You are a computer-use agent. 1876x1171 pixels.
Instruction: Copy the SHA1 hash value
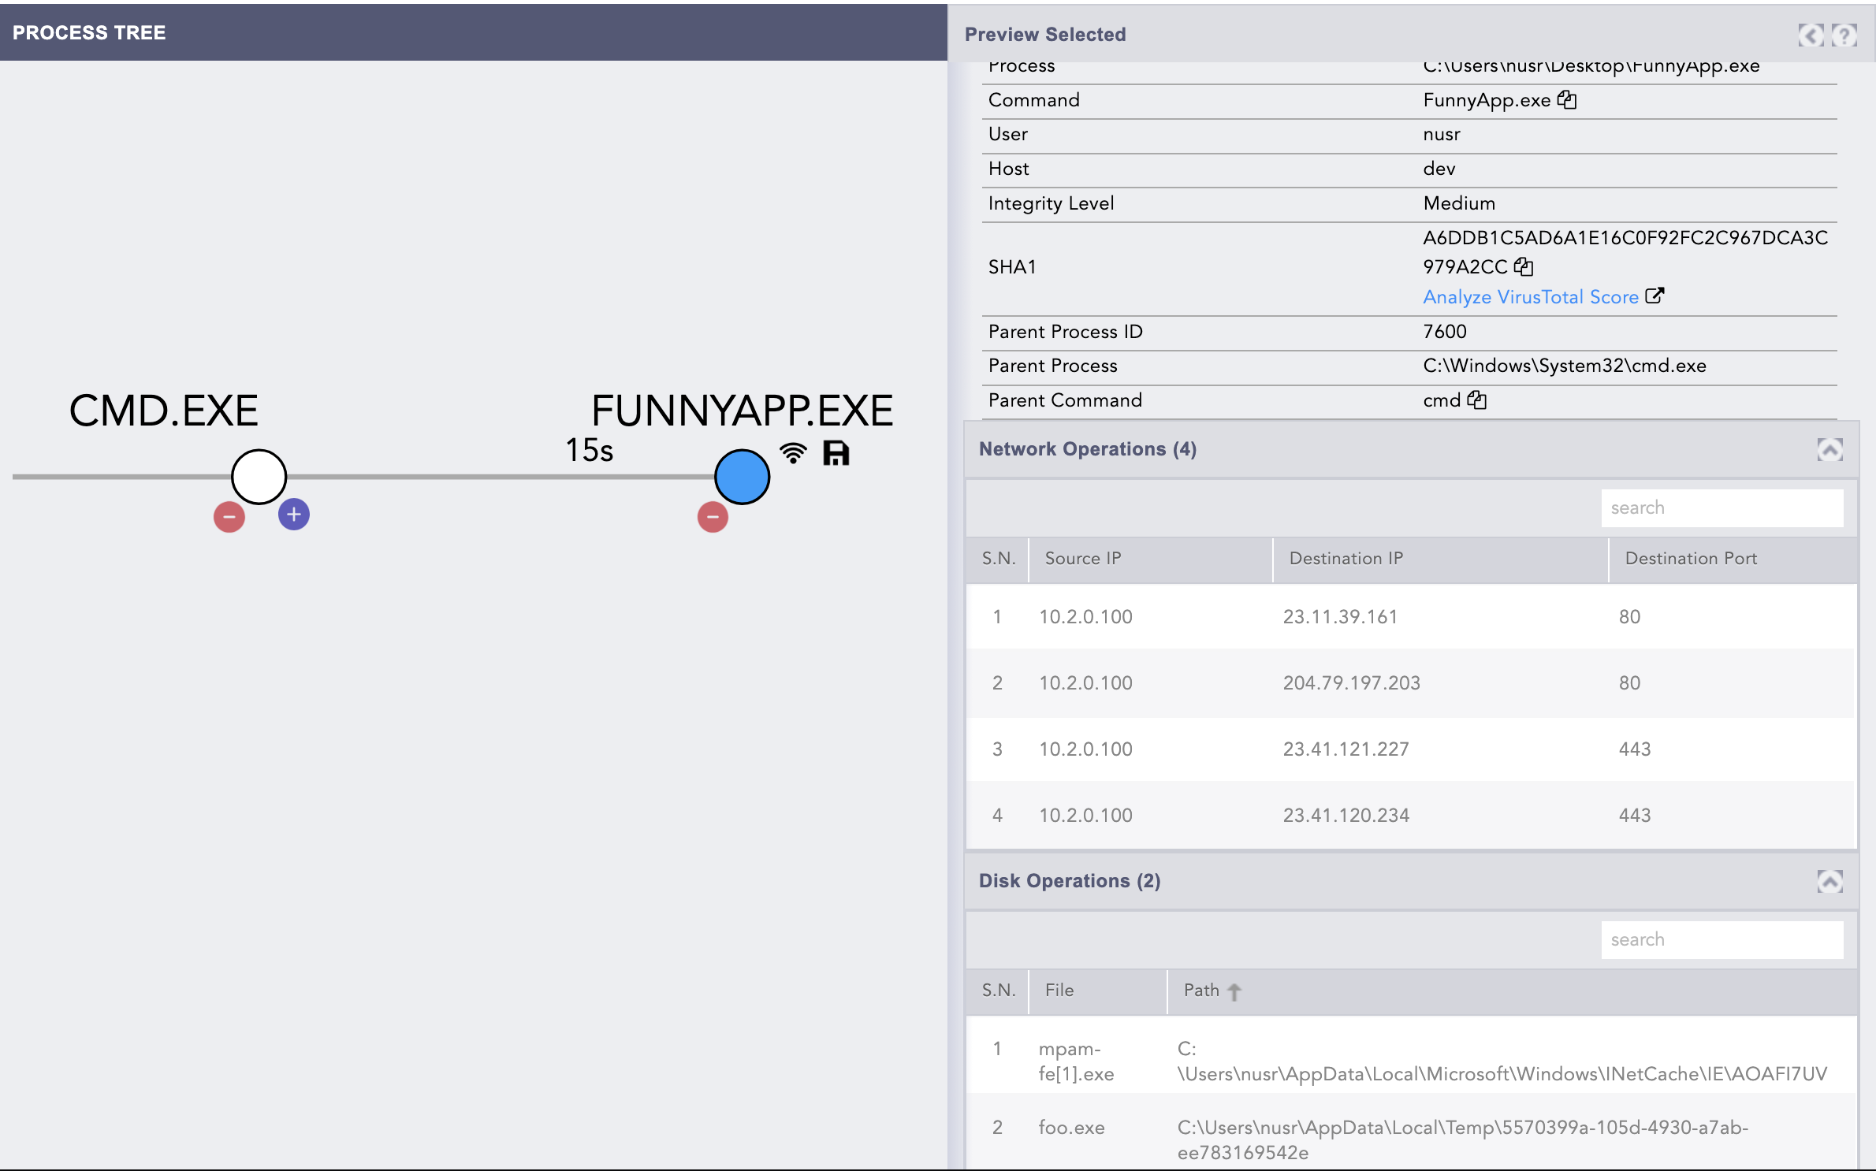pos(1524,267)
